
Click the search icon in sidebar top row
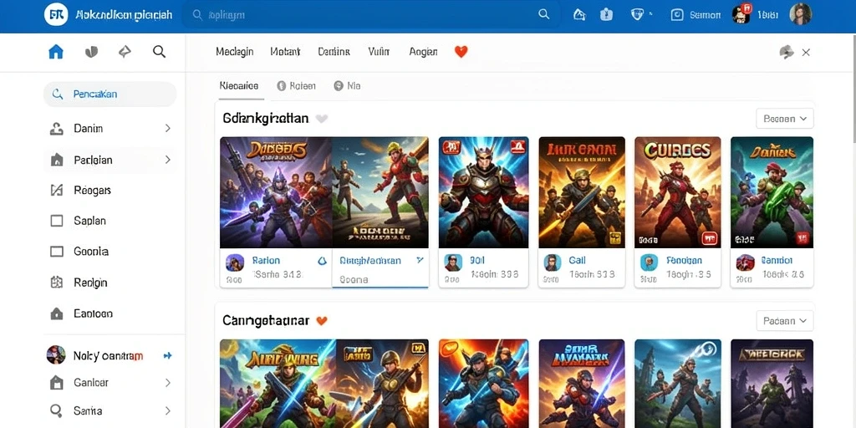(159, 52)
